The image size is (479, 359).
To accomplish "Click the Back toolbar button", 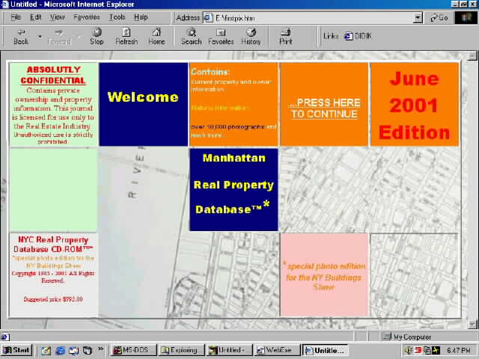I will (21, 36).
